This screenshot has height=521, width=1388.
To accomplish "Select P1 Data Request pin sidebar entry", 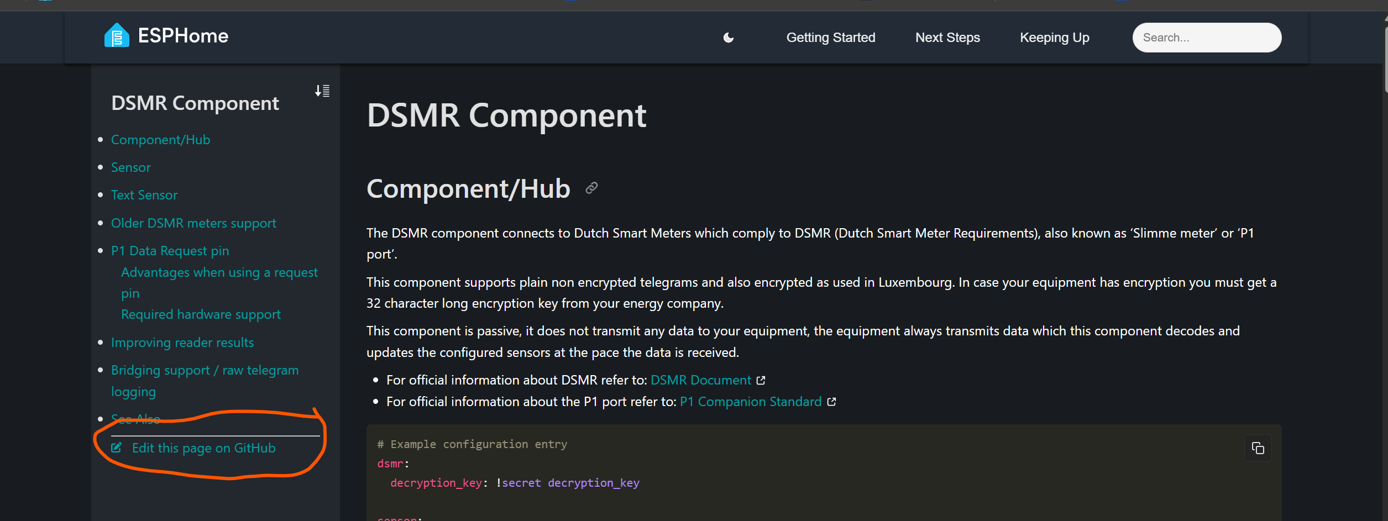I will click(170, 251).
